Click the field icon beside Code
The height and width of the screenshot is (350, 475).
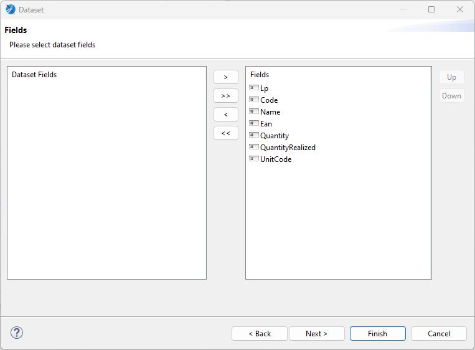[254, 100]
